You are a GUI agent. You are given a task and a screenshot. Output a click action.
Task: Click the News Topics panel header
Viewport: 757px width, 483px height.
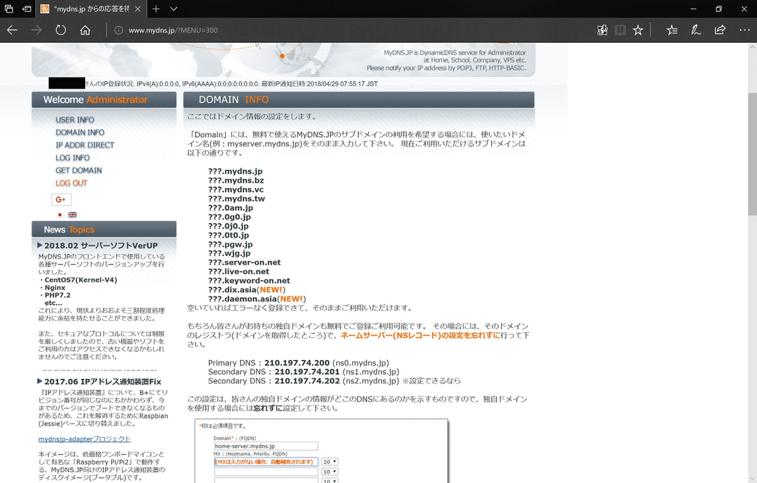tap(104, 229)
